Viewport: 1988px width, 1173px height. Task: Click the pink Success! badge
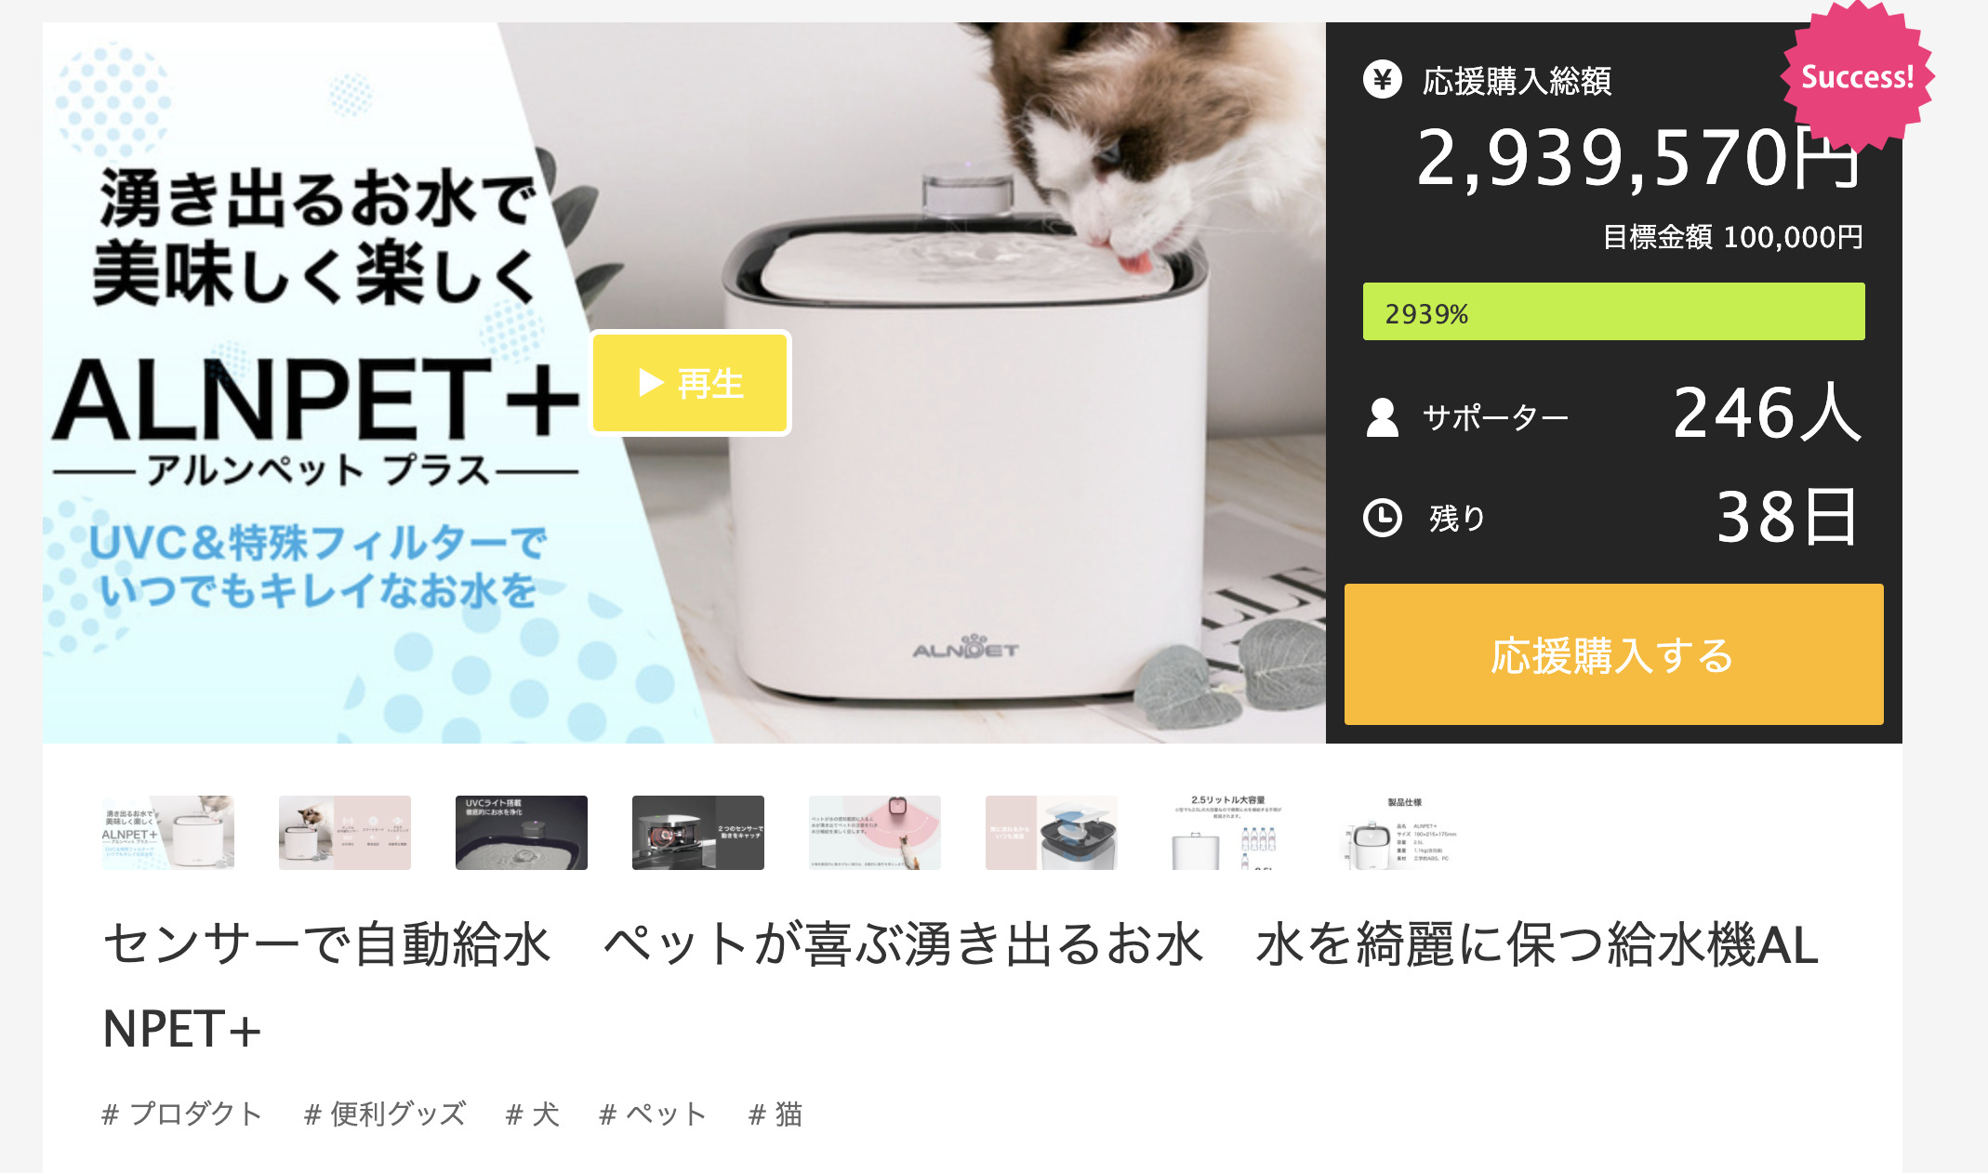(1857, 76)
